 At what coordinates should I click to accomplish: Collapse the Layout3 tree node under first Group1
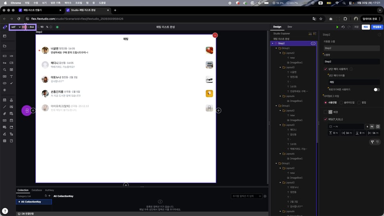280,67
